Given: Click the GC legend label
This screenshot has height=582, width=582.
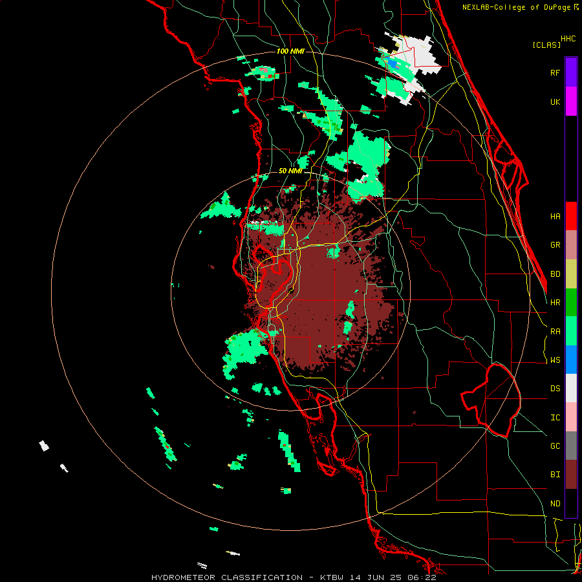Looking at the screenshot, I should (555, 446).
